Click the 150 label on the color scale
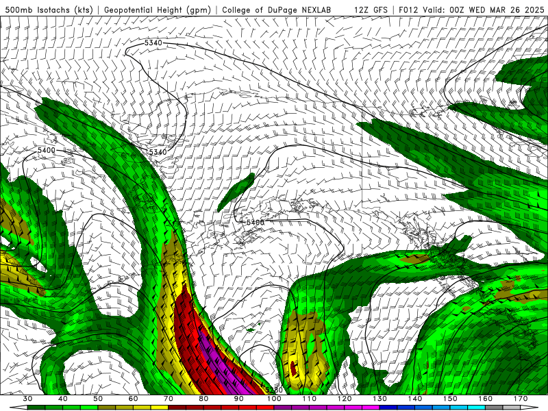Screen dimensions: 548x411 pos(450,399)
